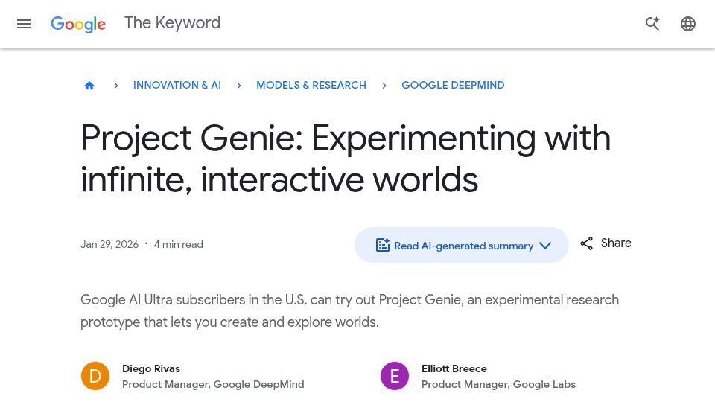Click the AI summary sparkle document icon
This screenshot has height=402, width=715.
coord(383,245)
